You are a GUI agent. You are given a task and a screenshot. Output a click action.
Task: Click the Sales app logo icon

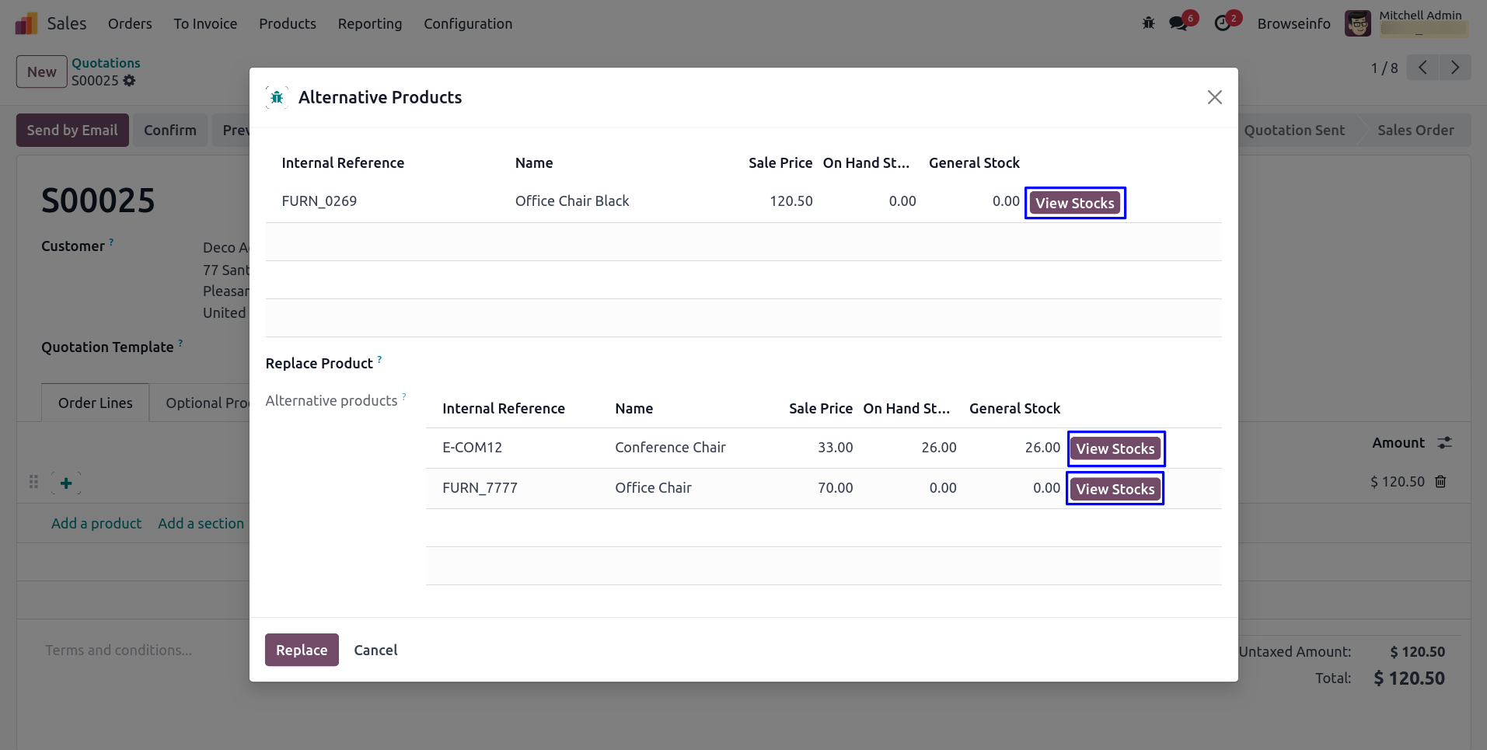(26, 23)
